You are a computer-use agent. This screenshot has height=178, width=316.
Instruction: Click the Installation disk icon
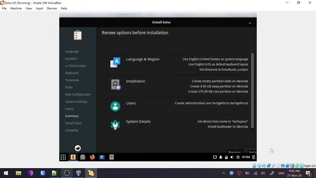pos(116,85)
